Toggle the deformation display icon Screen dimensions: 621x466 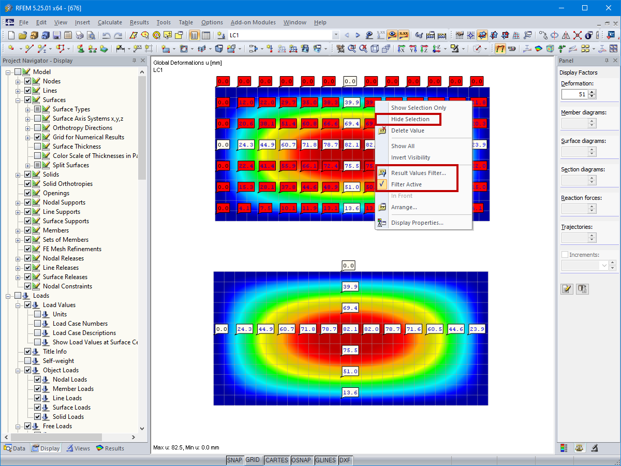(500, 49)
